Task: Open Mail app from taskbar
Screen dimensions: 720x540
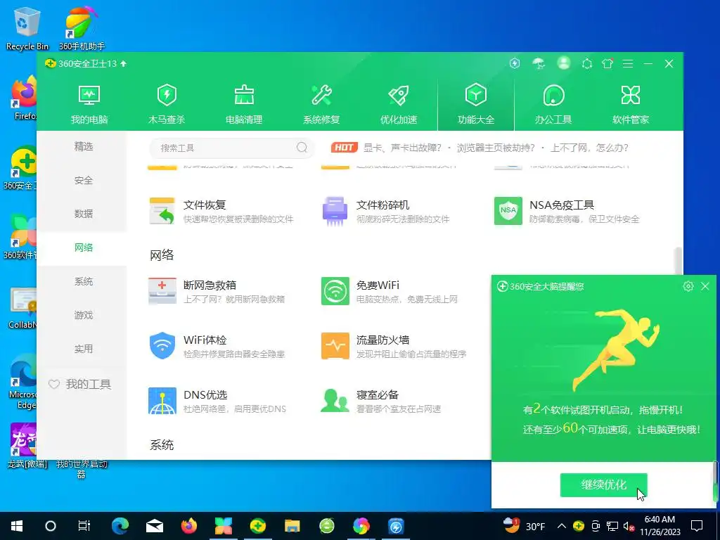Action: pos(155,526)
